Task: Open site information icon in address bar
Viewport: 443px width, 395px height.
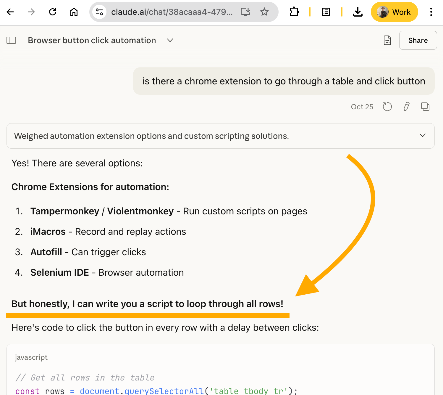Action: pos(99,12)
